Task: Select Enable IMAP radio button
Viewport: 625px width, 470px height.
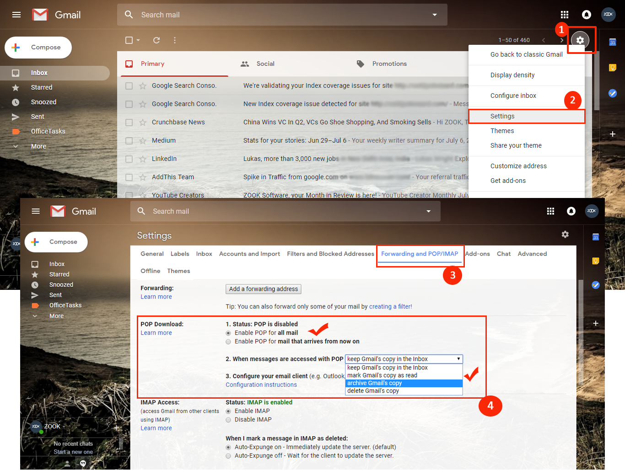Action: click(x=228, y=411)
